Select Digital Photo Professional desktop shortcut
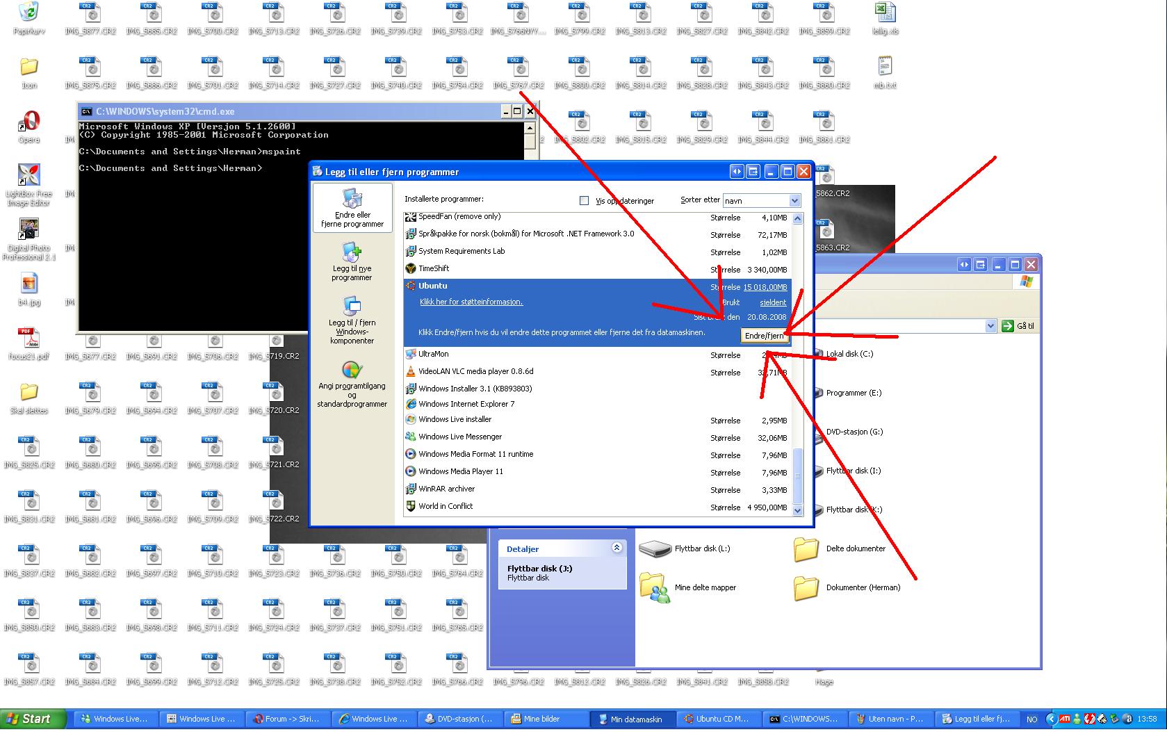This screenshot has width=1167, height=732. [29, 239]
